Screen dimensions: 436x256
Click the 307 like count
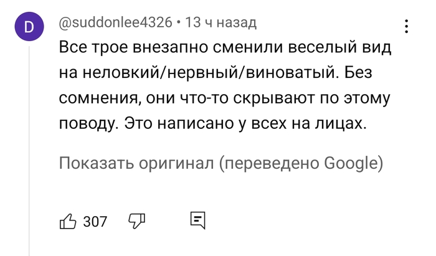click(x=95, y=222)
